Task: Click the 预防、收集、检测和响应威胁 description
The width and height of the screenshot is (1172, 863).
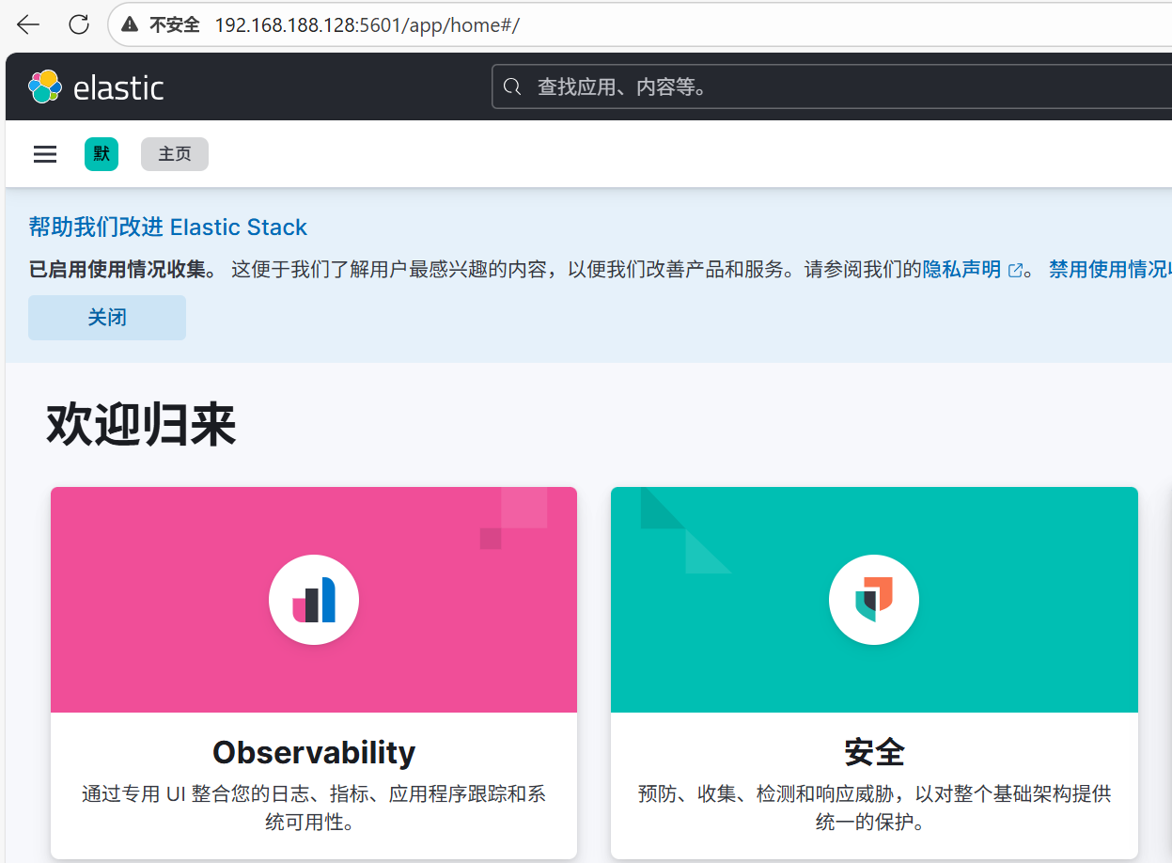Action: [874, 808]
